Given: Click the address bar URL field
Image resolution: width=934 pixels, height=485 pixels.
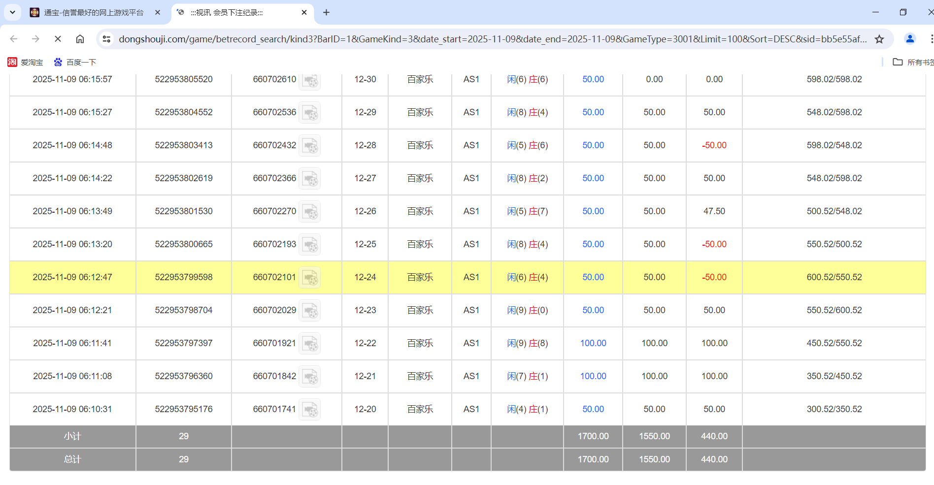Looking at the screenshot, I should click(493, 39).
